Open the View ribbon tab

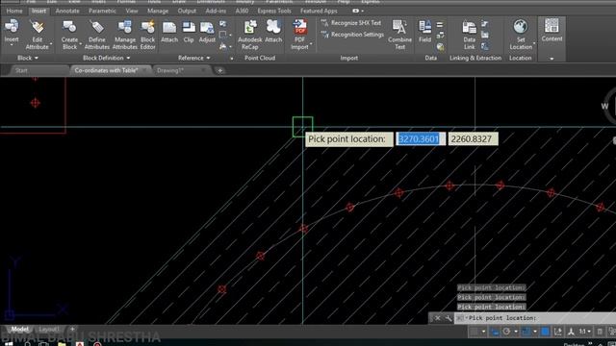(132, 11)
